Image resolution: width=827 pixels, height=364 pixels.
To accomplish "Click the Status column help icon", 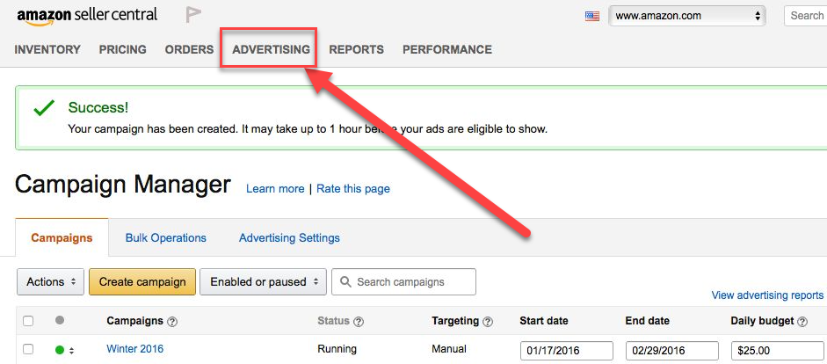I will (358, 322).
